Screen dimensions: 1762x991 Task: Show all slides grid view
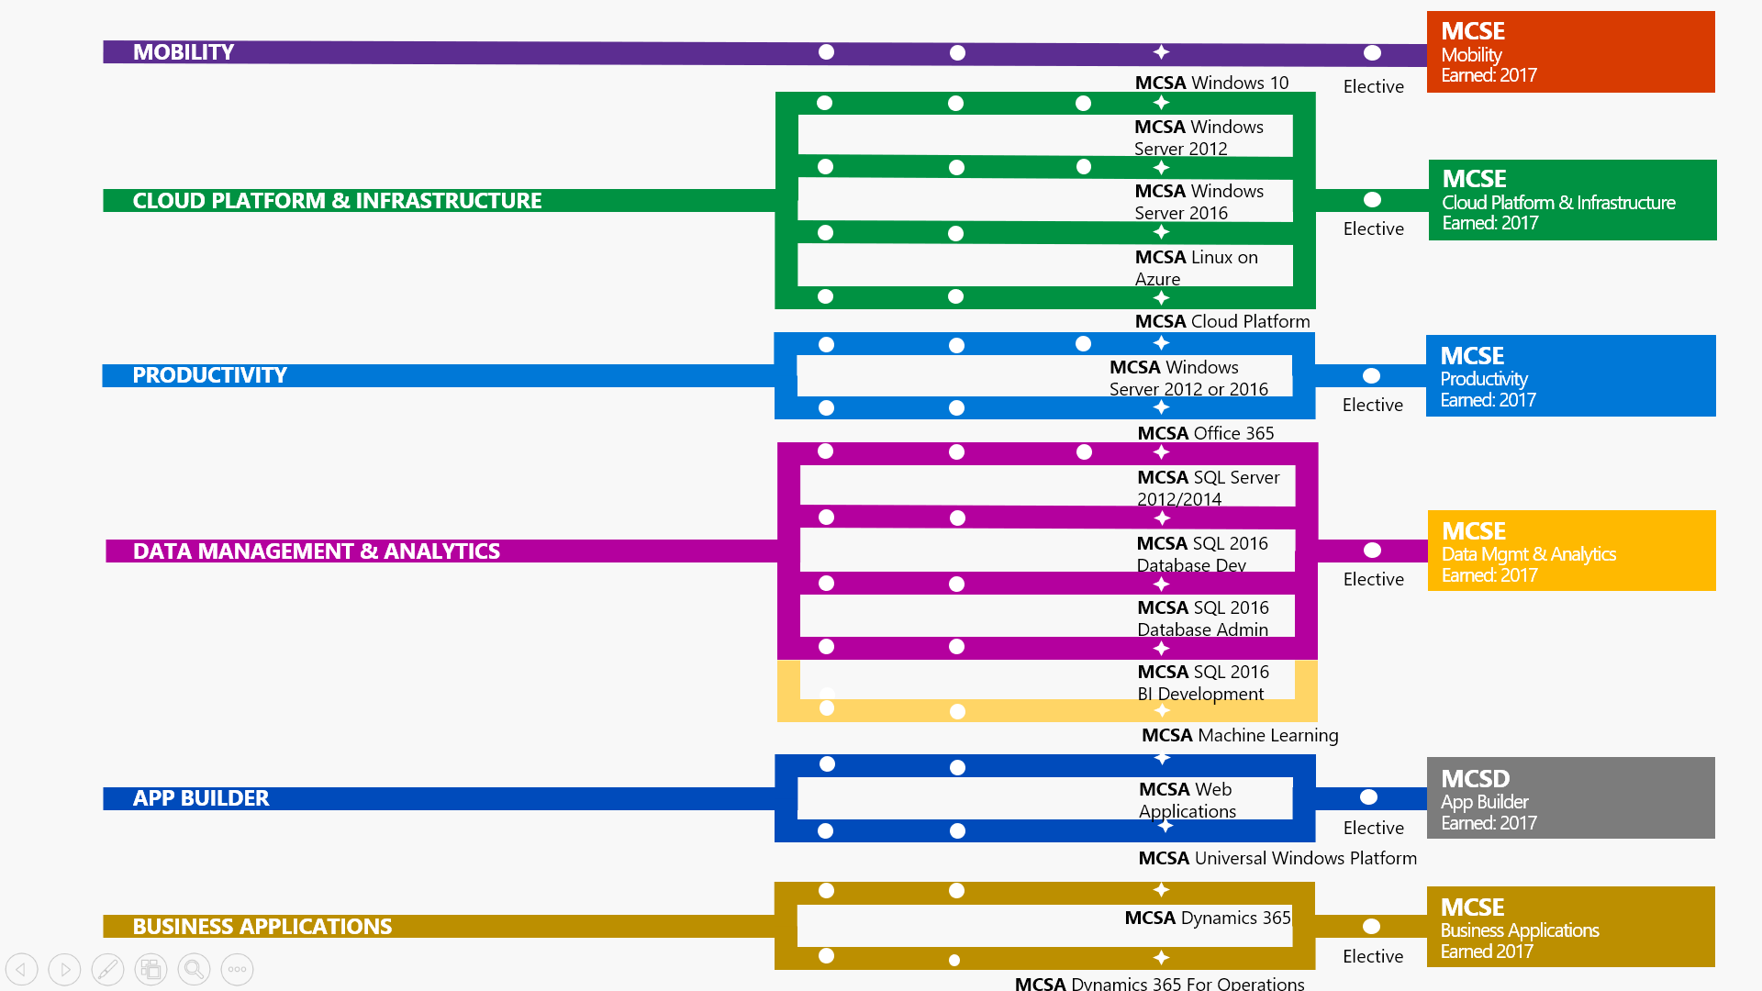point(151,969)
